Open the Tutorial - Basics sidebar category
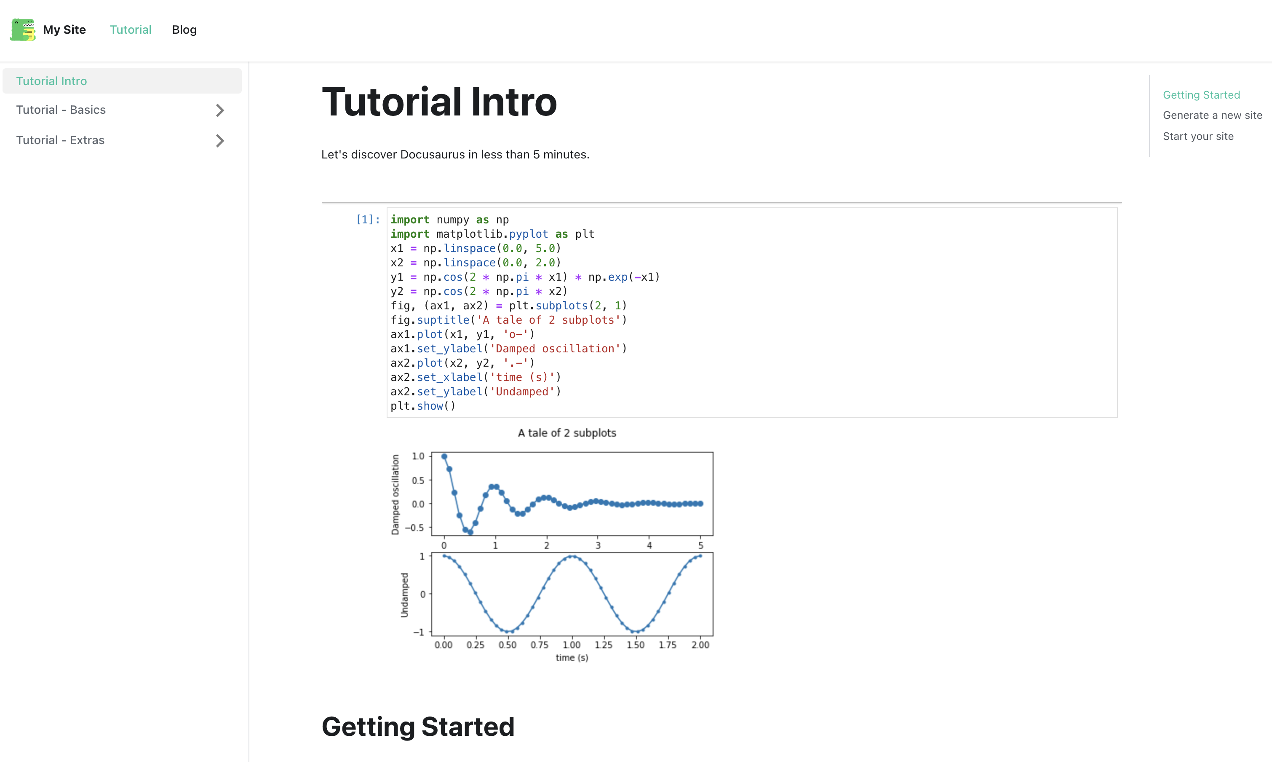Viewport: 1272px width, 762px height. coord(61,110)
